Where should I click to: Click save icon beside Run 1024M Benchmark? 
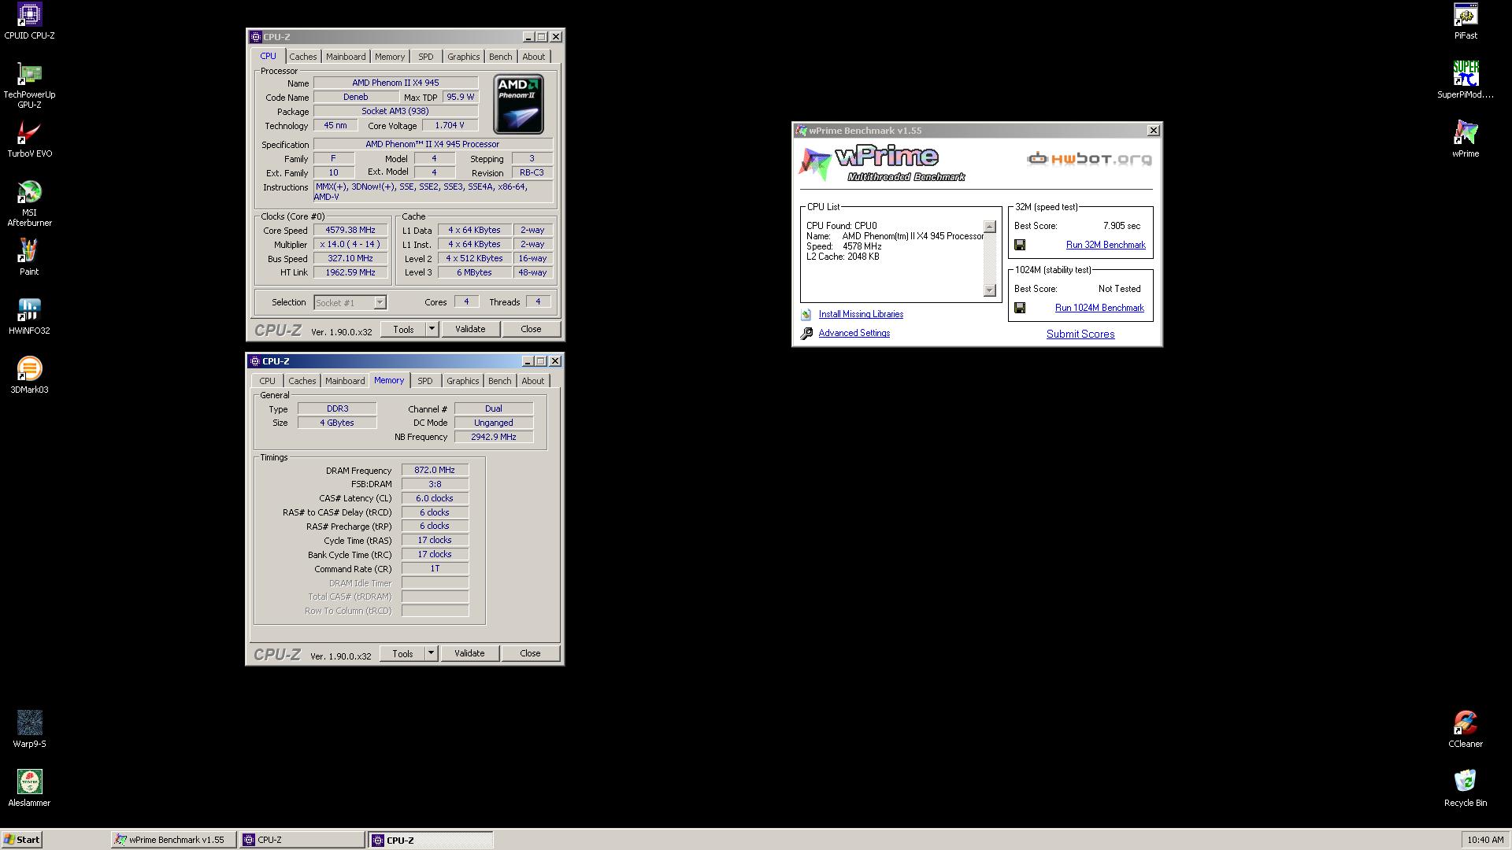coord(1020,308)
